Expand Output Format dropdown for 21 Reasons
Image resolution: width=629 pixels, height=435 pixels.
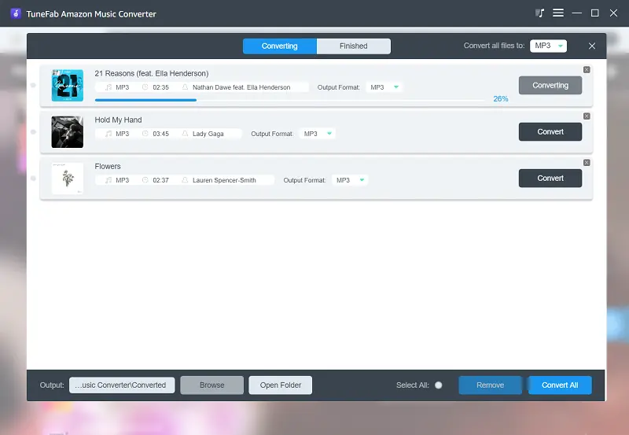tap(384, 87)
